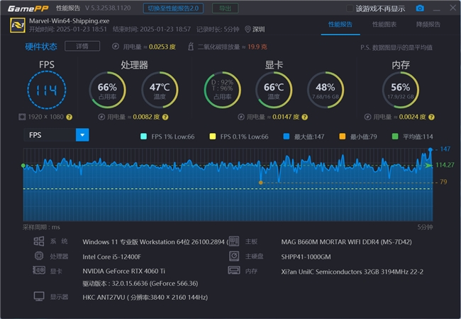Click the 平均值 green legend swatch
This screenshot has width=461, height=319.
click(395, 137)
